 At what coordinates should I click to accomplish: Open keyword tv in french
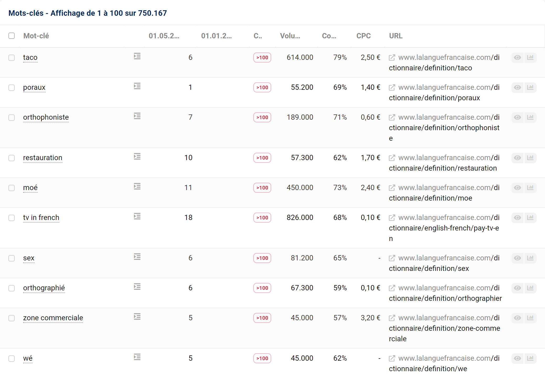point(41,218)
